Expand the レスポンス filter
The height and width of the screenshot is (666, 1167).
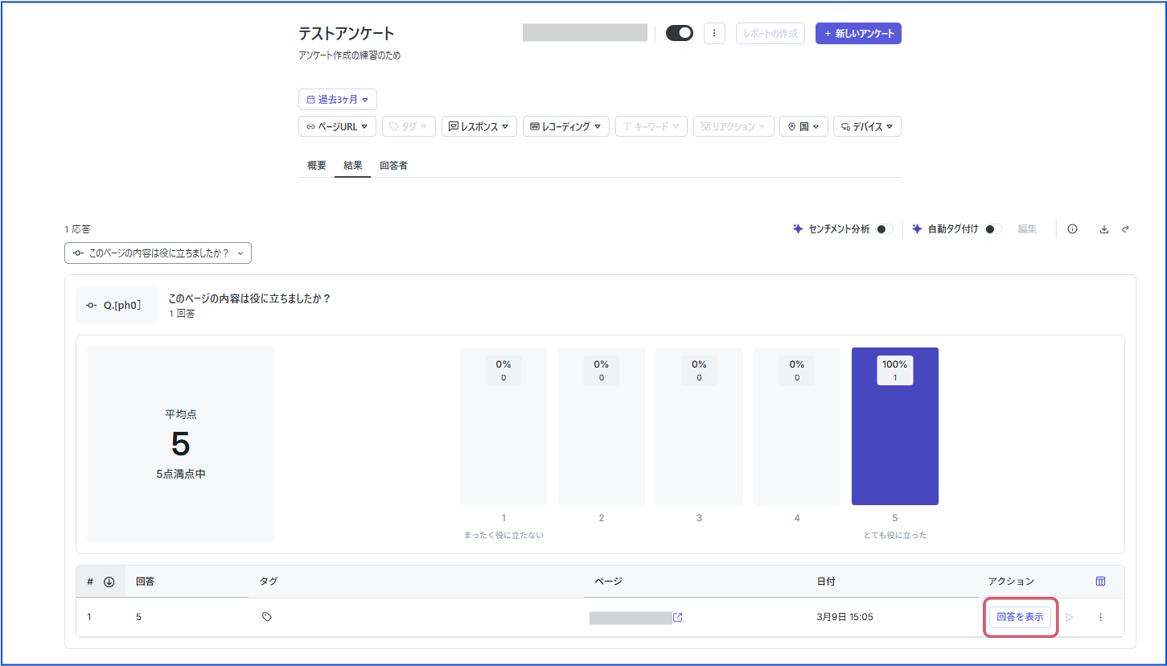(x=479, y=126)
